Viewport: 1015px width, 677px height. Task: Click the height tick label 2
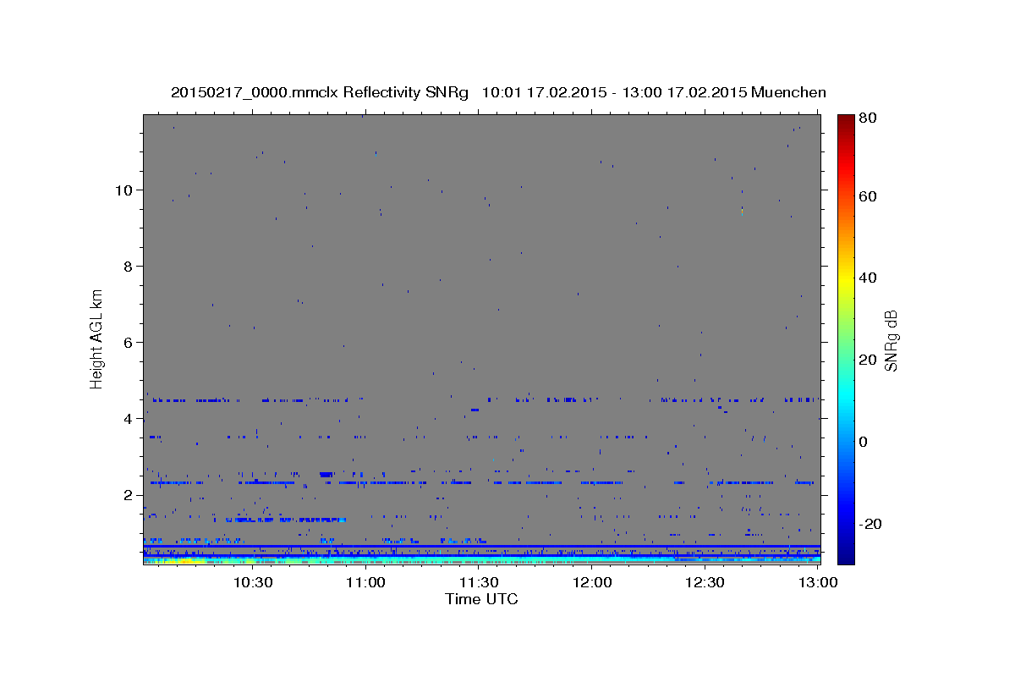[128, 495]
